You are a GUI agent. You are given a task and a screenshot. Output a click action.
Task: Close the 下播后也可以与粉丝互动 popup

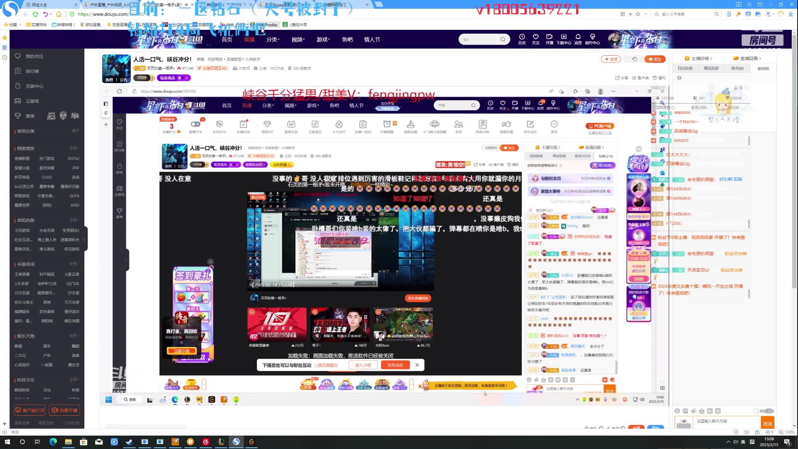[x=417, y=365]
